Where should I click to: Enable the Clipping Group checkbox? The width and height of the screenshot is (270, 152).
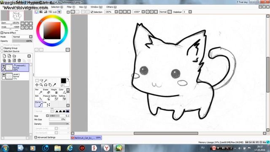click(2, 48)
